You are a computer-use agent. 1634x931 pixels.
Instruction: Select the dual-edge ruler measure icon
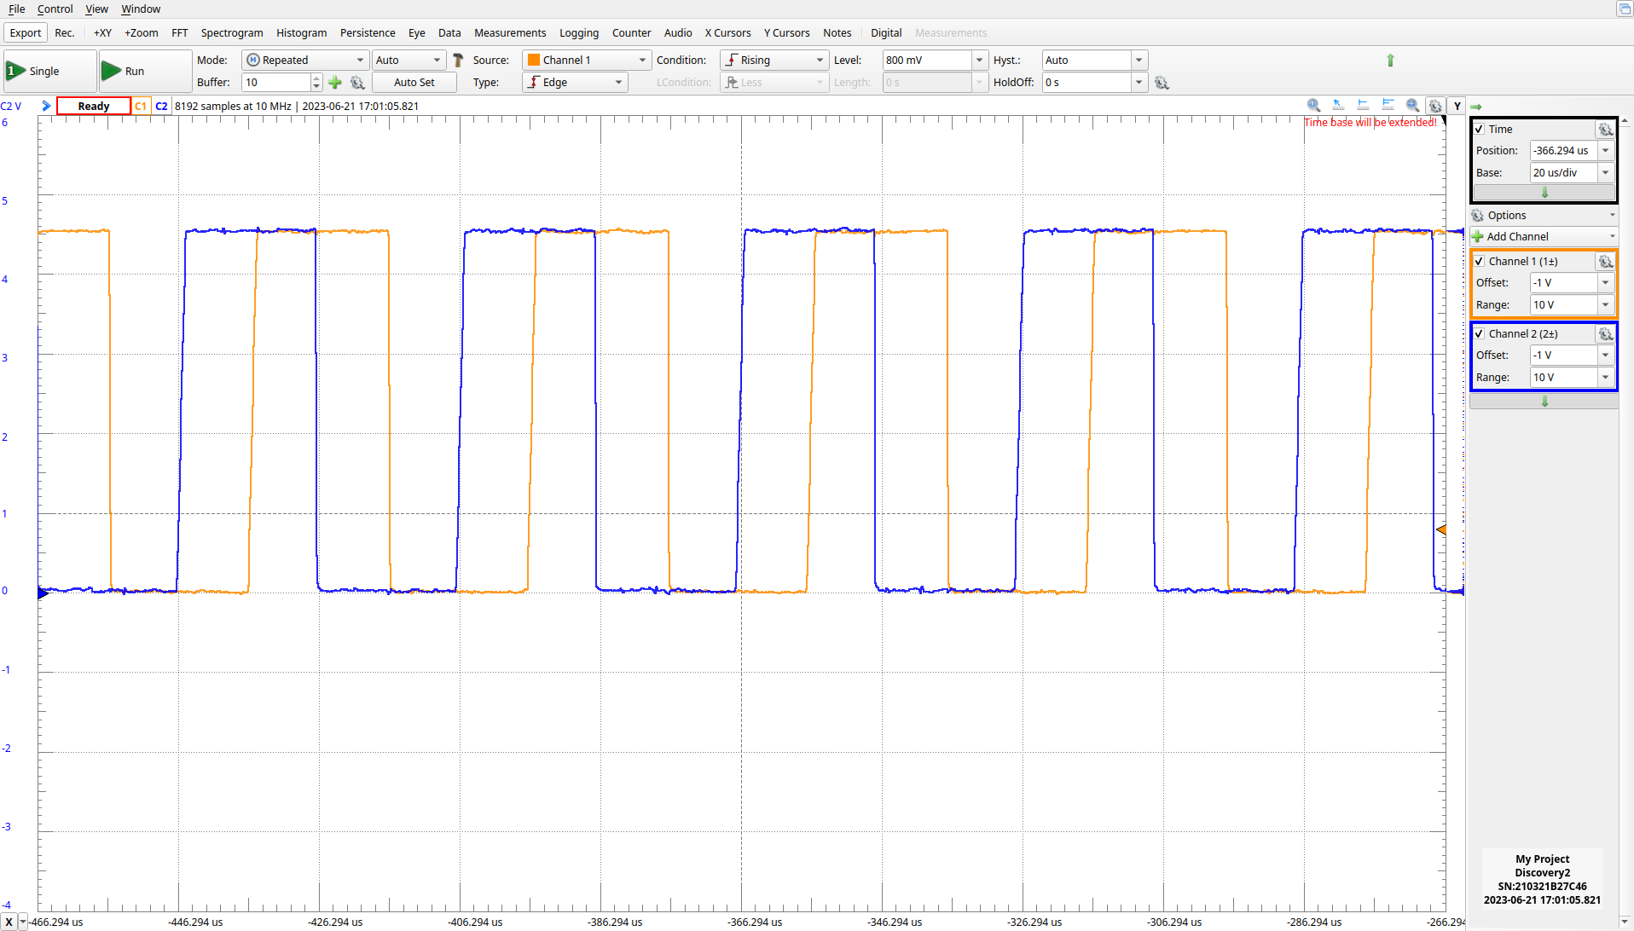pyautogui.click(x=1388, y=105)
